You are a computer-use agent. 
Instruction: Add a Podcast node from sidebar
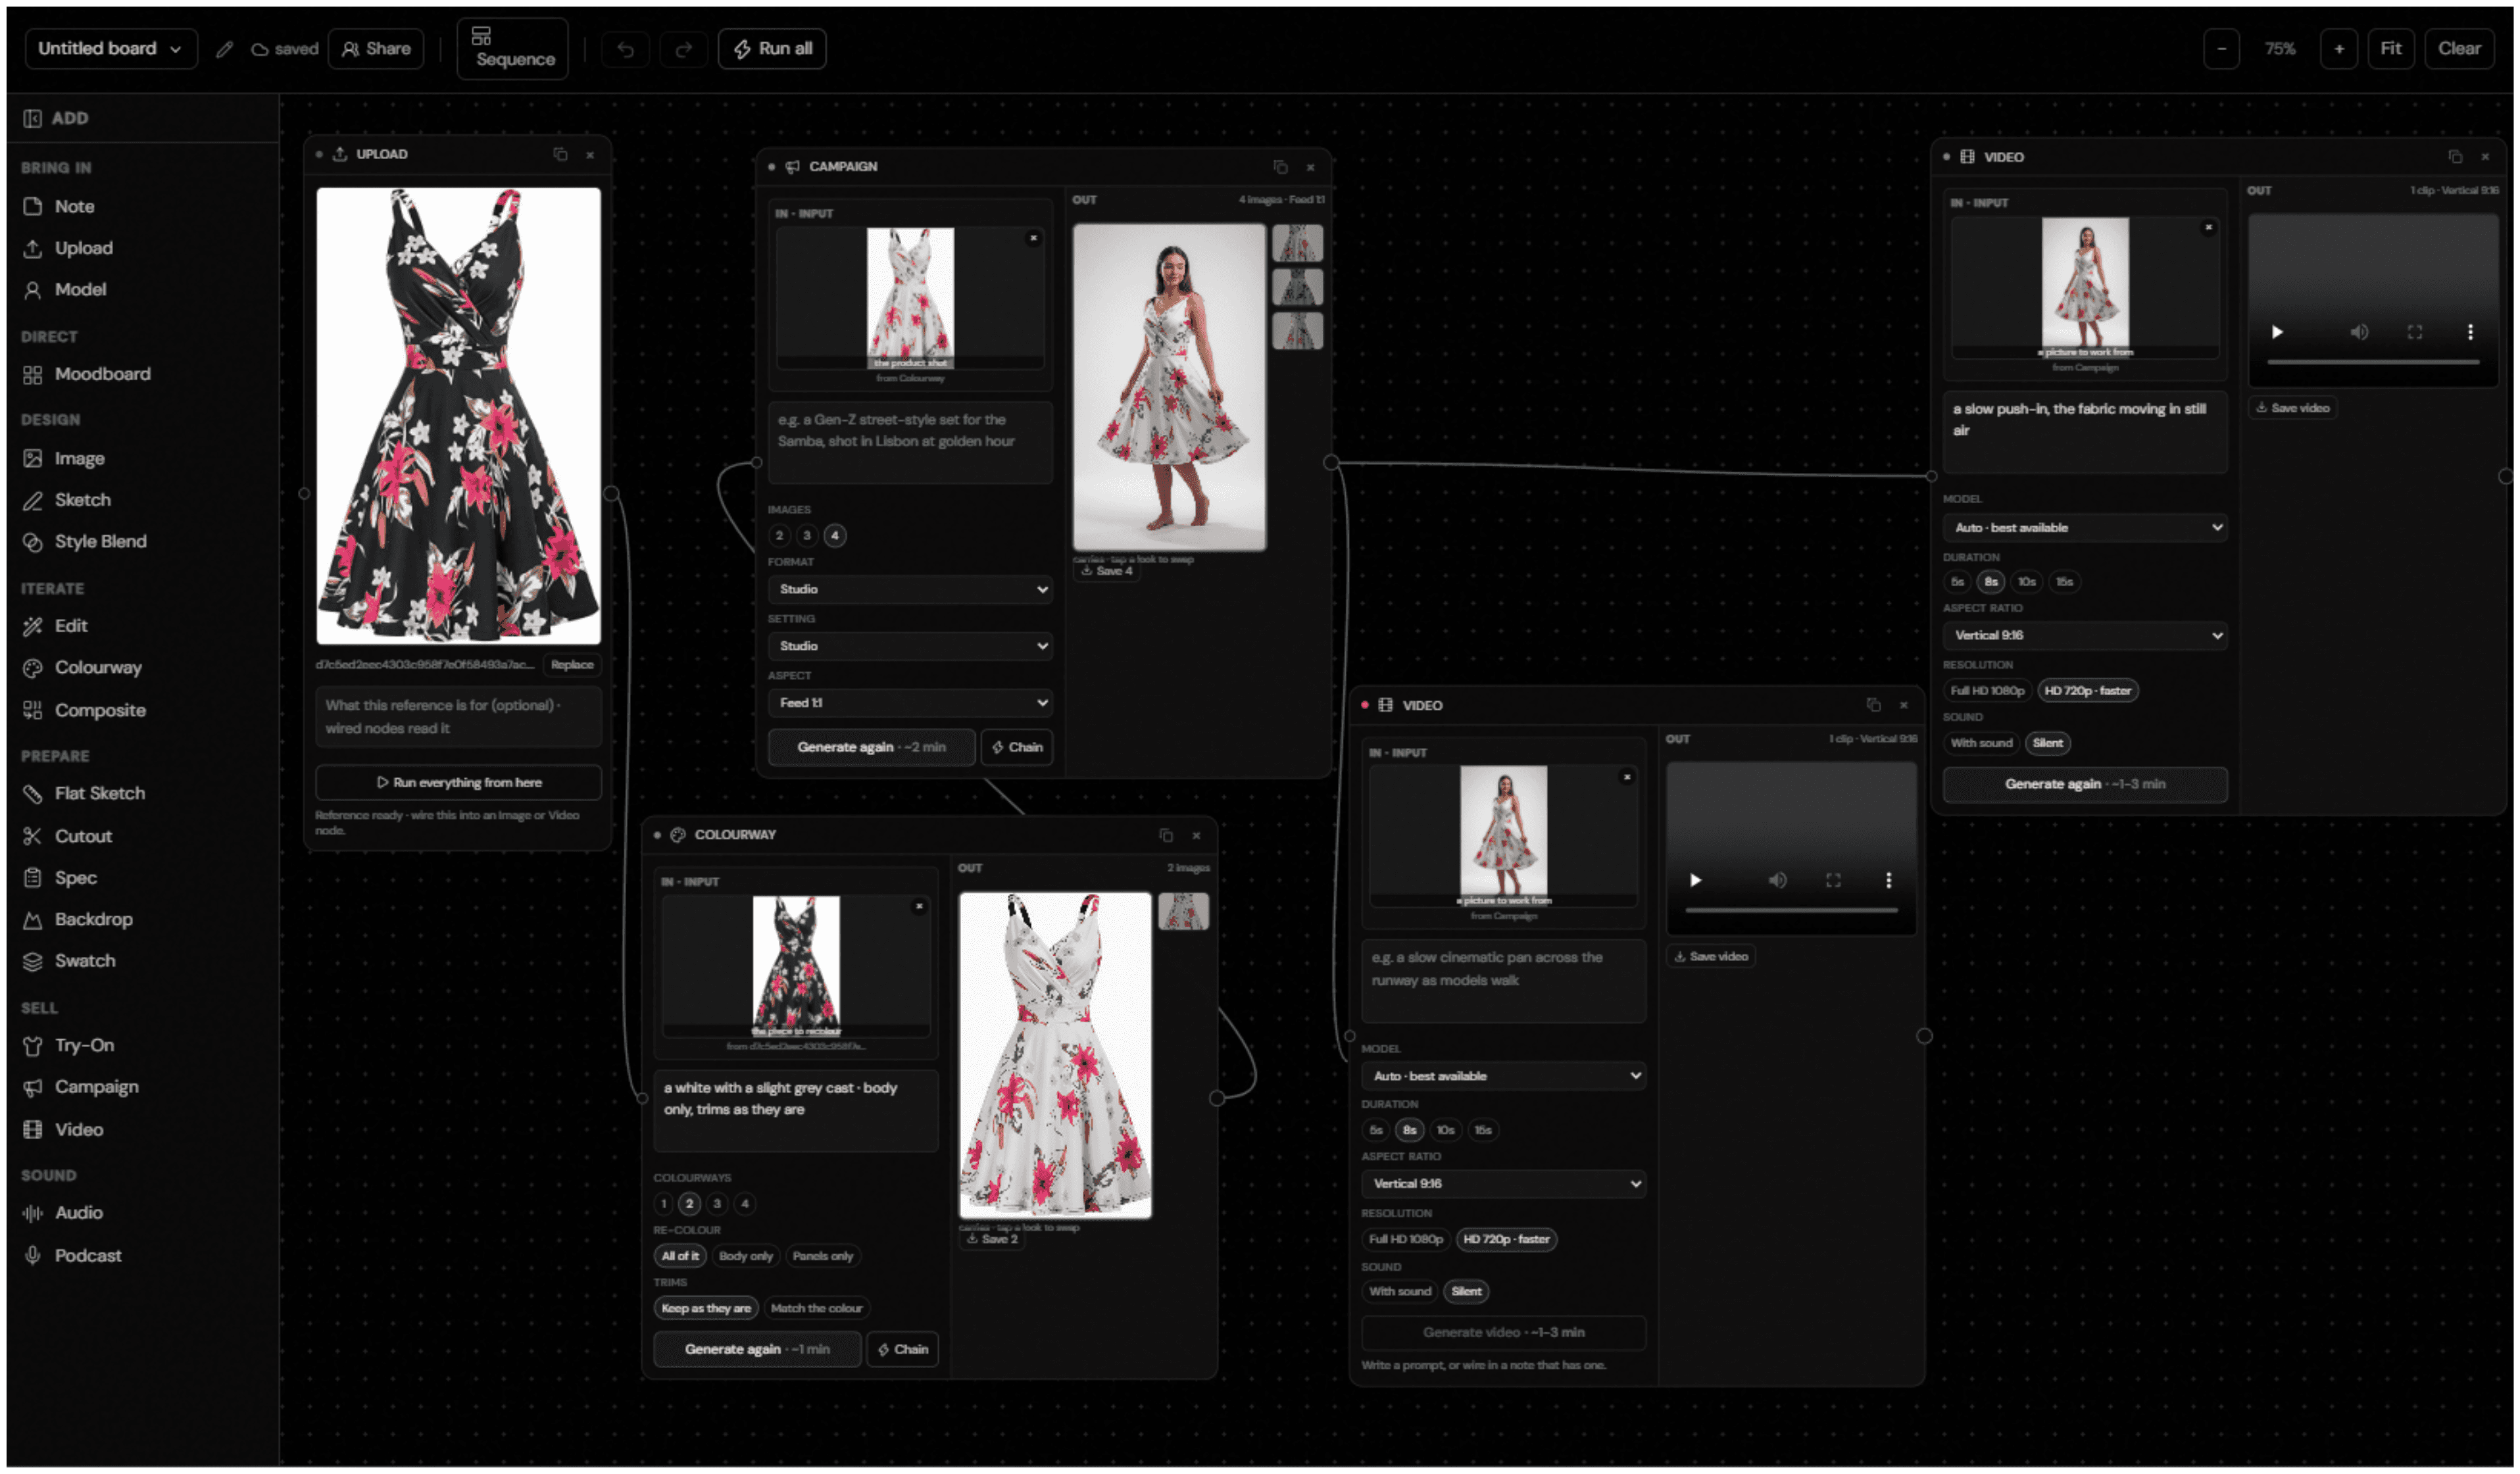tap(73, 1256)
